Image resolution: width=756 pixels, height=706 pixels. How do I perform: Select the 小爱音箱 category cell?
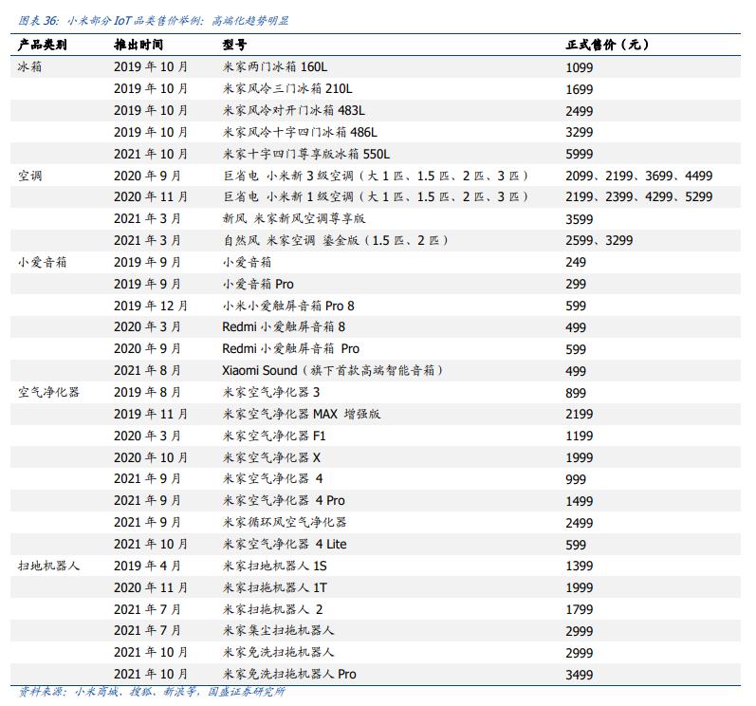(x=42, y=262)
